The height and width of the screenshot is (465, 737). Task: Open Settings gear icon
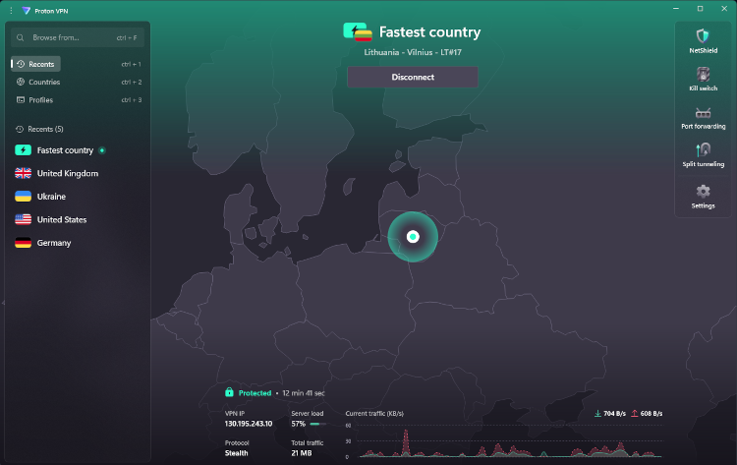click(x=703, y=192)
